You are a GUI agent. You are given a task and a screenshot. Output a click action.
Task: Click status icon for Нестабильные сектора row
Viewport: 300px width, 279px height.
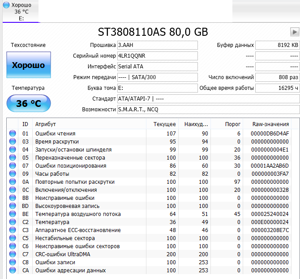(13, 238)
